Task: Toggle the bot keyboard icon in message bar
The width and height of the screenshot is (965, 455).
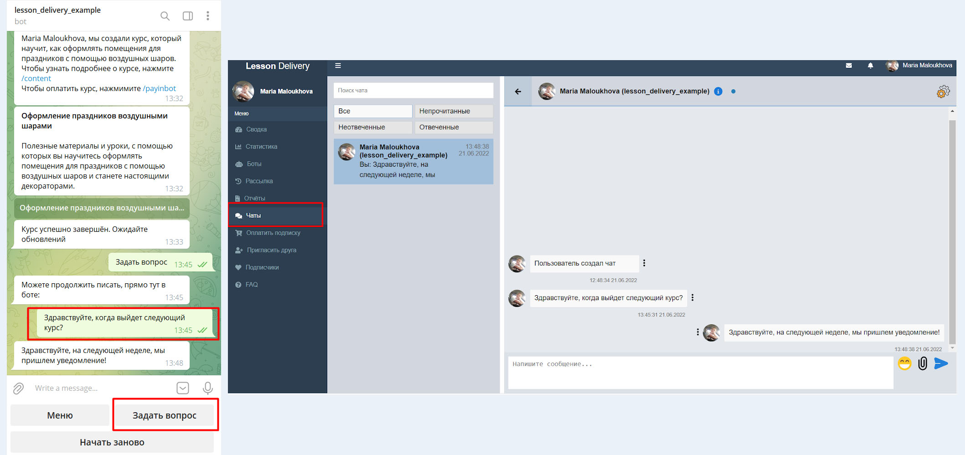Action: pyautogui.click(x=182, y=388)
